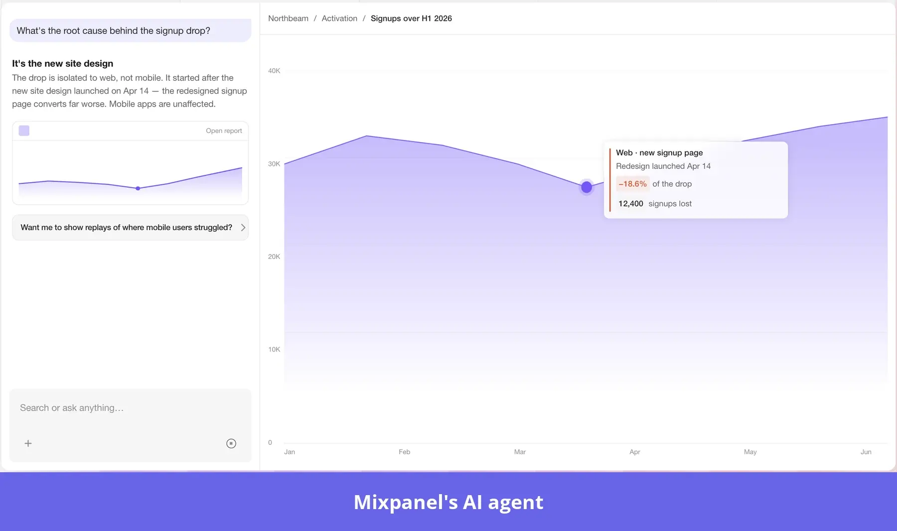Click the Apr x-axis label

pyautogui.click(x=634, y=452)
